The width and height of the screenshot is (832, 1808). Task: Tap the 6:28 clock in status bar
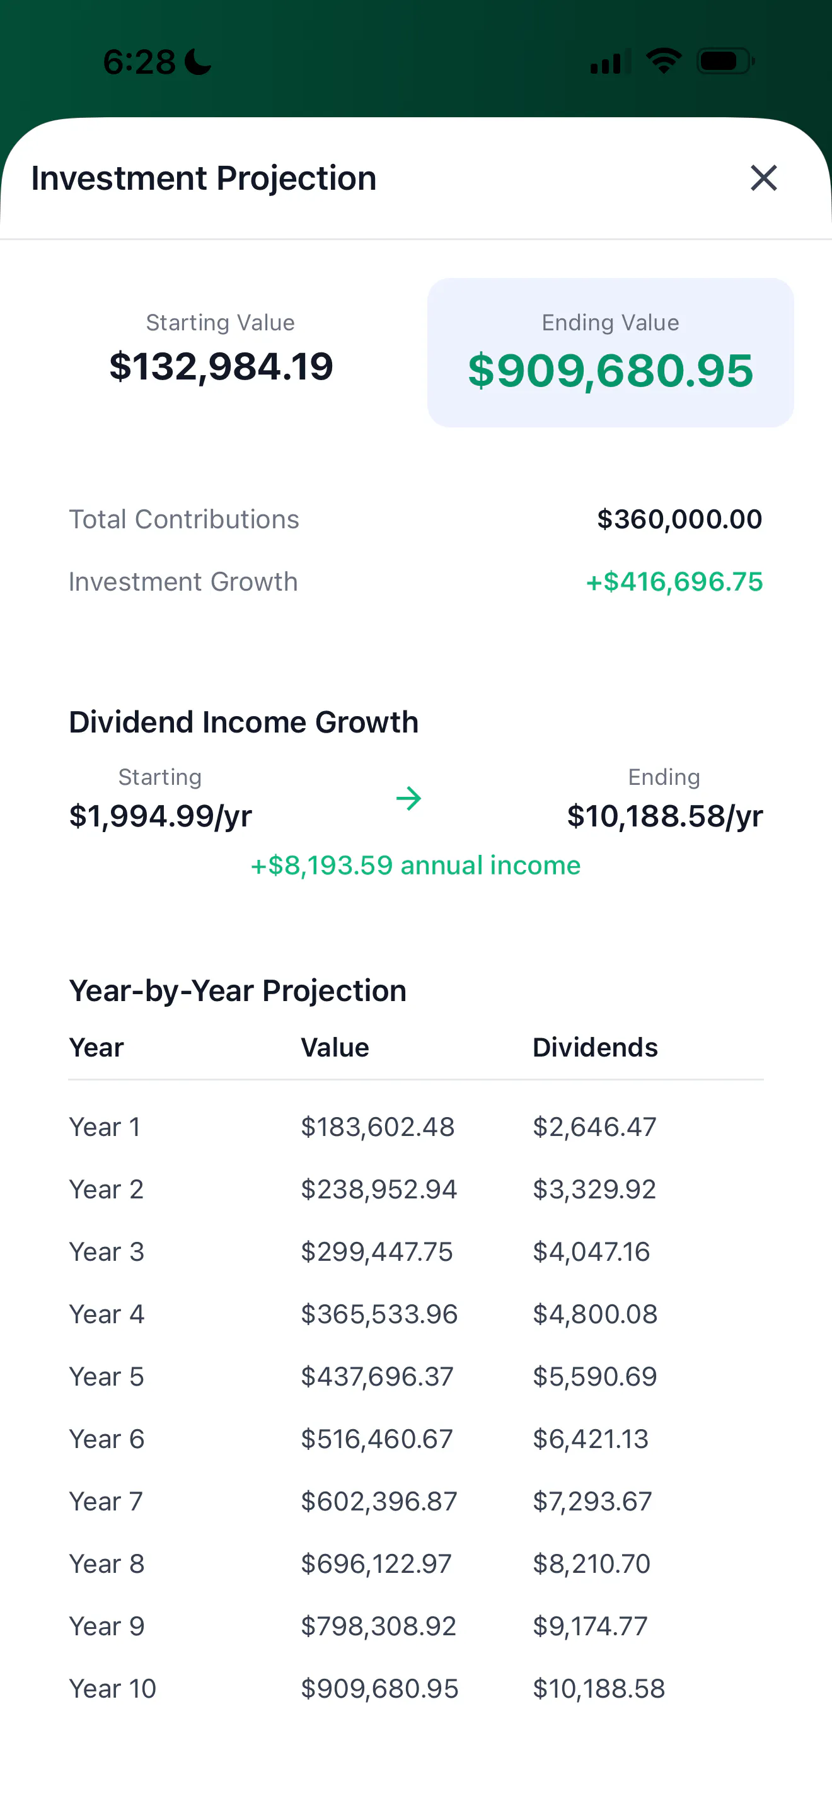[x=139, y=62]
